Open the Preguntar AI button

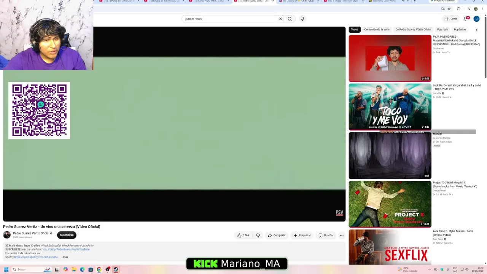coord(302,236)
